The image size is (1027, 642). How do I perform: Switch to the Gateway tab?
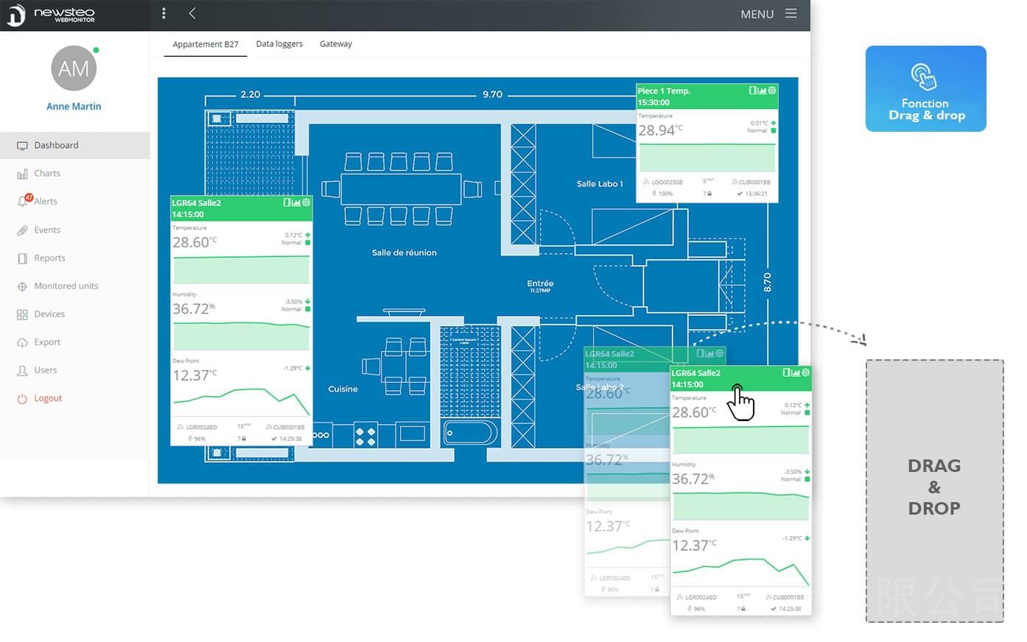[336, 44]
